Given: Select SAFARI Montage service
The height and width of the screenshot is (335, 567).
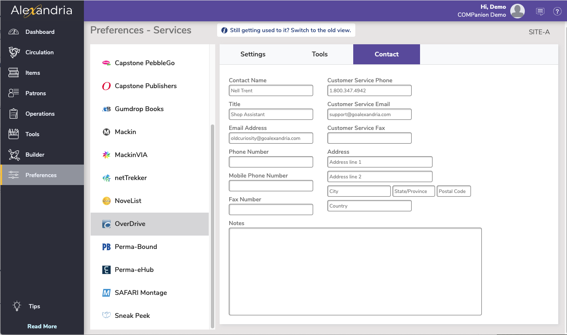Looking at the screenshot, I should pyautogui.click(x=141, y=293).
